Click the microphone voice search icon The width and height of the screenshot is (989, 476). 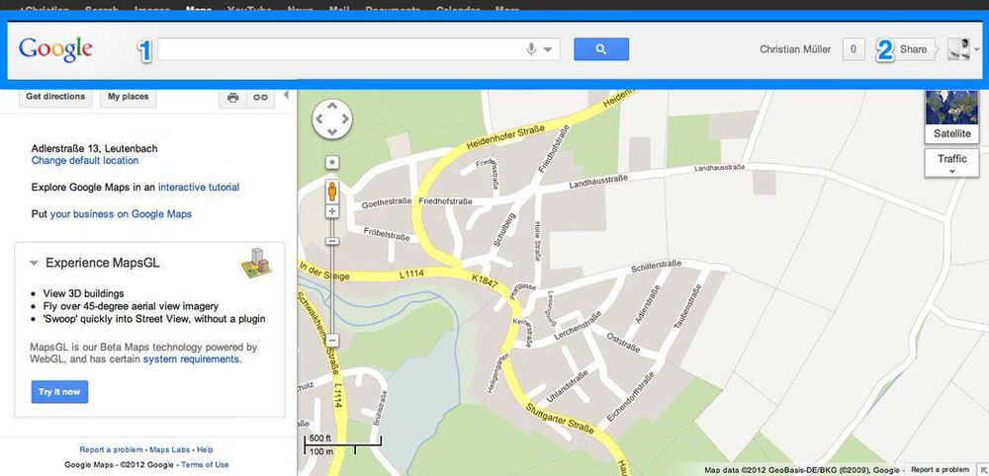[x=531, y=49]
